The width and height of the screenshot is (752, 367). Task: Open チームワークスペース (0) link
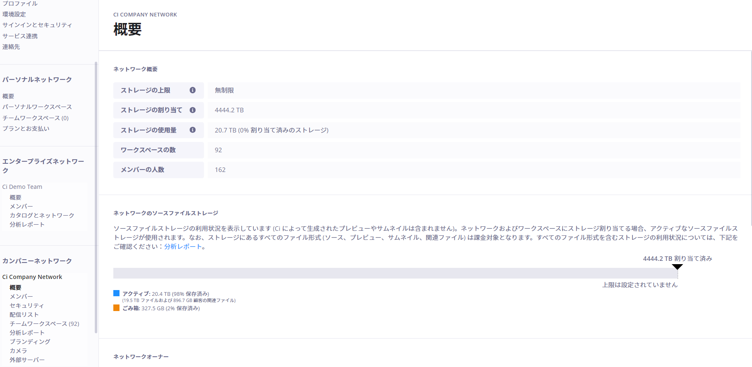(35, 118)
